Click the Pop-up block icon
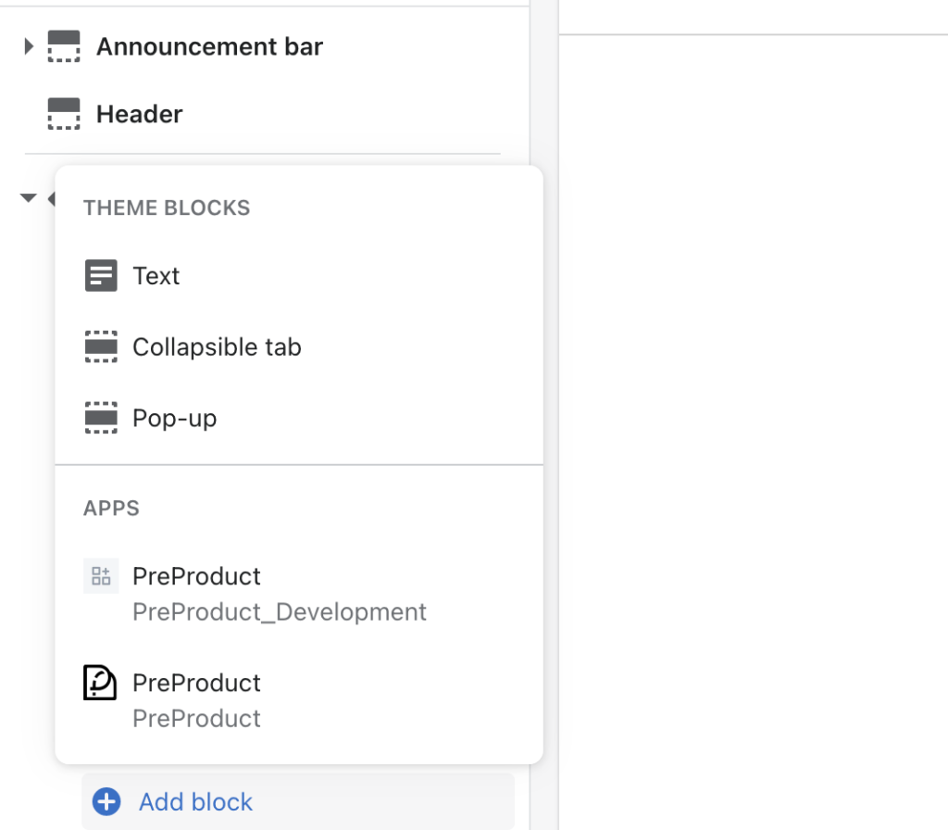948x830 pixels. (101, 418)
